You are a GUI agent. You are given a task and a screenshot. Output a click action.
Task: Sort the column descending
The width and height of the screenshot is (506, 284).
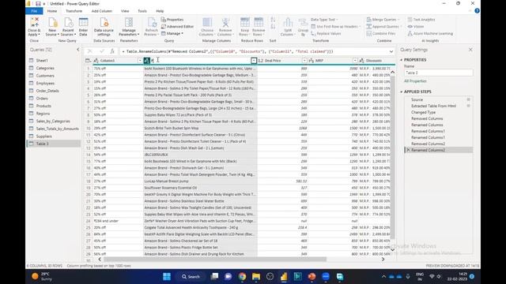pos(273,27)
